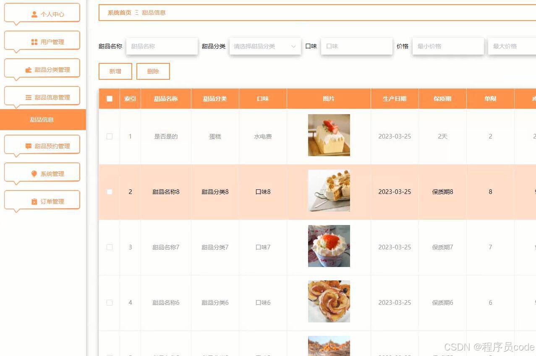
Task: Check the row checkbox for 甜品名称6
Action: click(109, 302)
